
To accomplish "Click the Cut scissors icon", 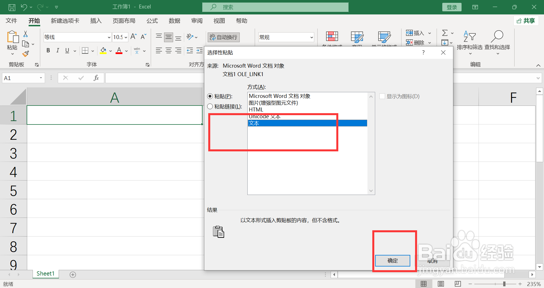I will tap(25, 34).
